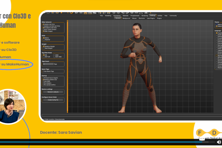
Task: Toggle Update normals real-time option
Action: 43,26
